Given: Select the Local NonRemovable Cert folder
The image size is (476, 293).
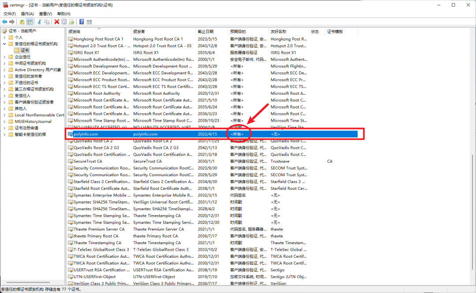Looking at the screenshot, I should click(40, 115).
